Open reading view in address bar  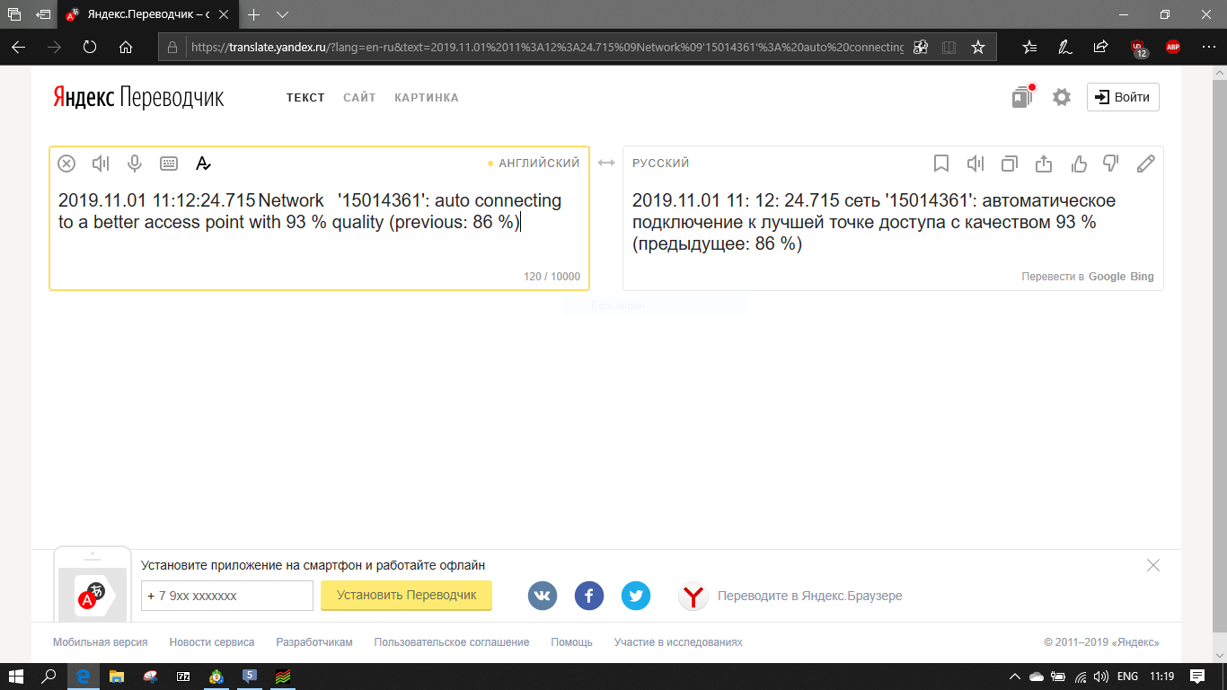949,47
